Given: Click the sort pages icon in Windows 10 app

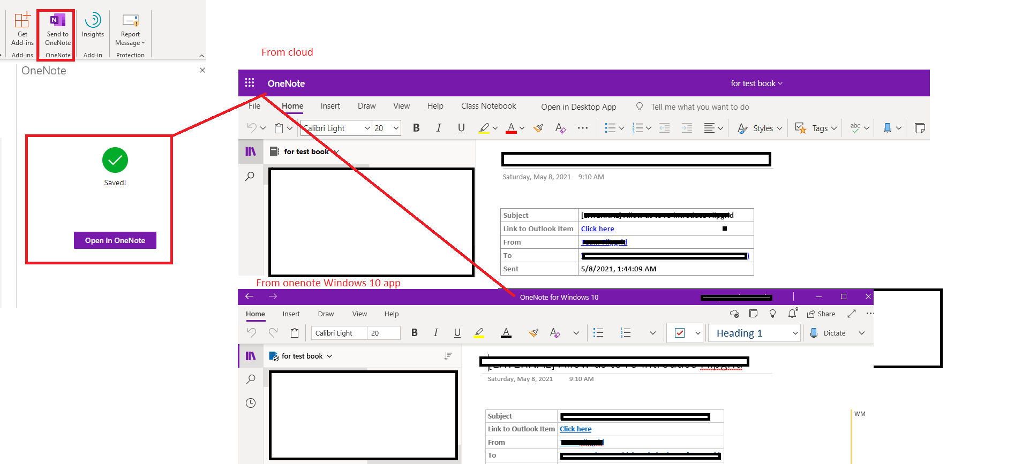Looking at the screenshot, I should click(448, 356).
